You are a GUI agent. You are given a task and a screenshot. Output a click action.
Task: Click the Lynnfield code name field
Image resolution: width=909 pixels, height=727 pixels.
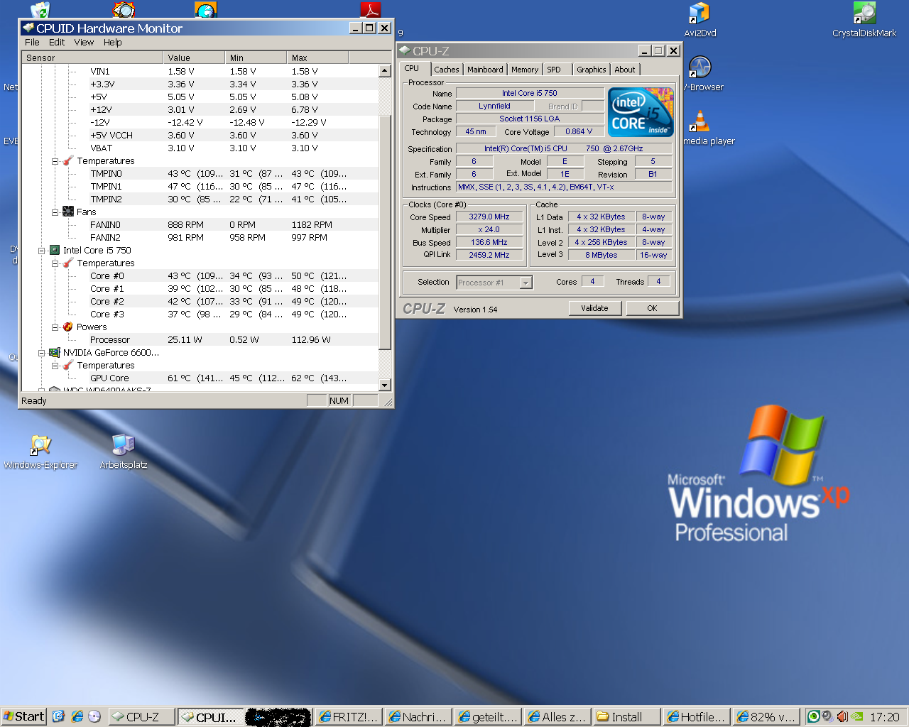(x=494, y=106)
